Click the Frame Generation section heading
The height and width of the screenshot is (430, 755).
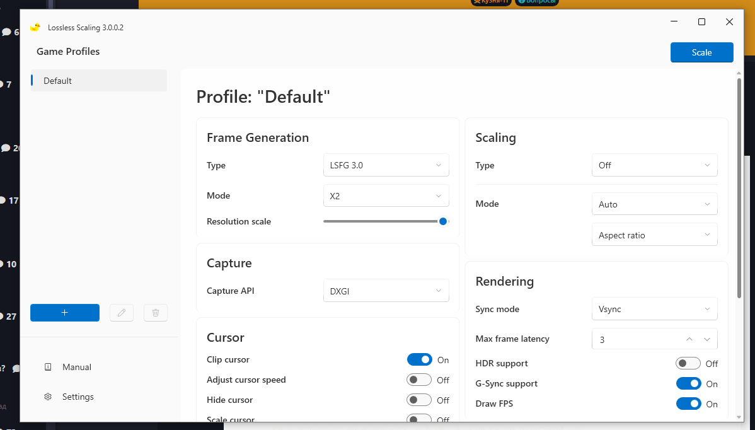[x=258, y=137]
